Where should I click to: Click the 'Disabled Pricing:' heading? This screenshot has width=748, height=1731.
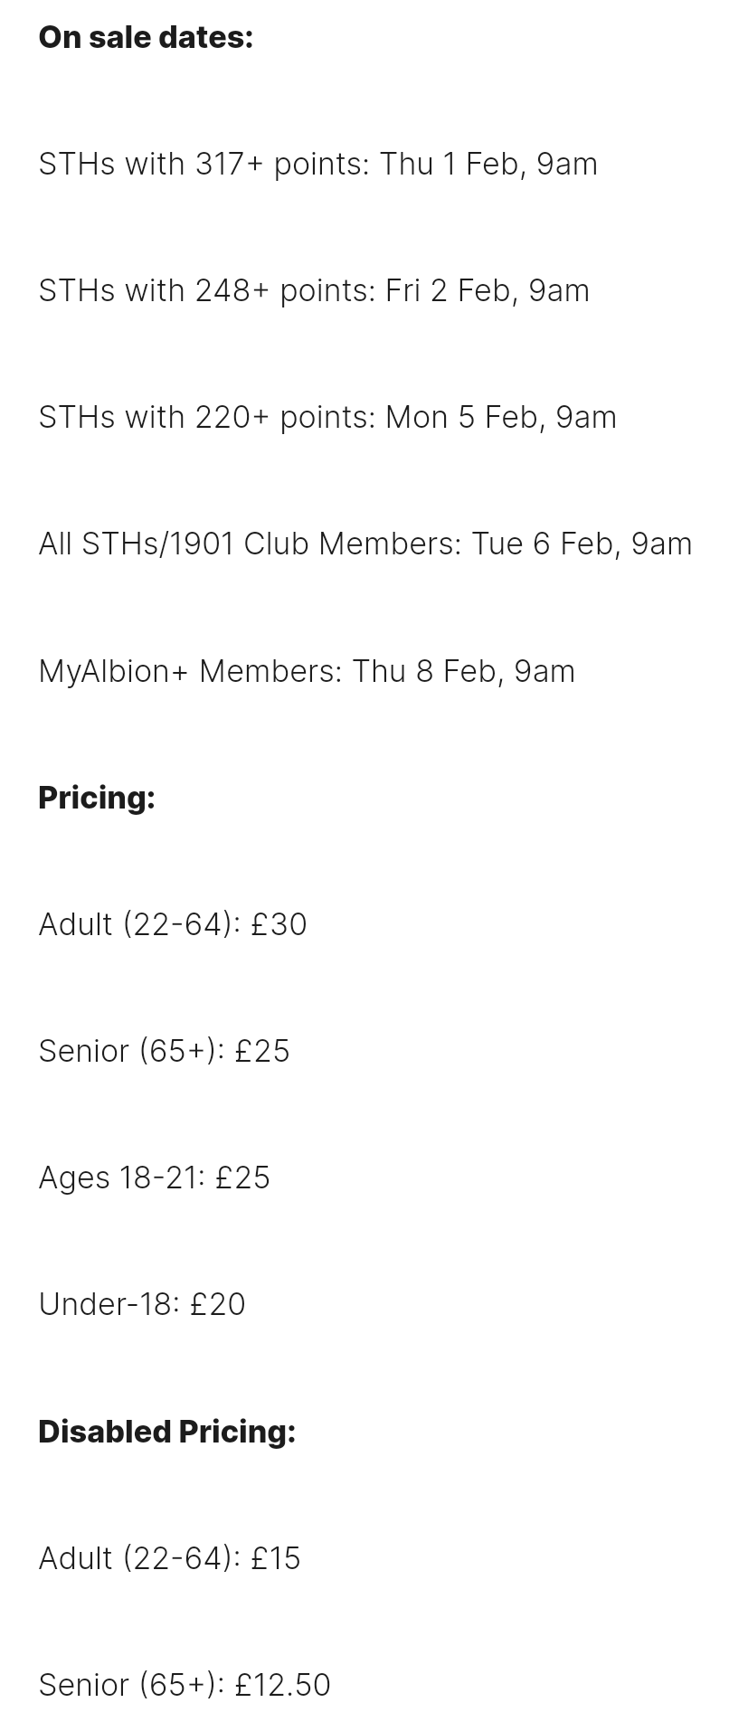(167, 1432)
